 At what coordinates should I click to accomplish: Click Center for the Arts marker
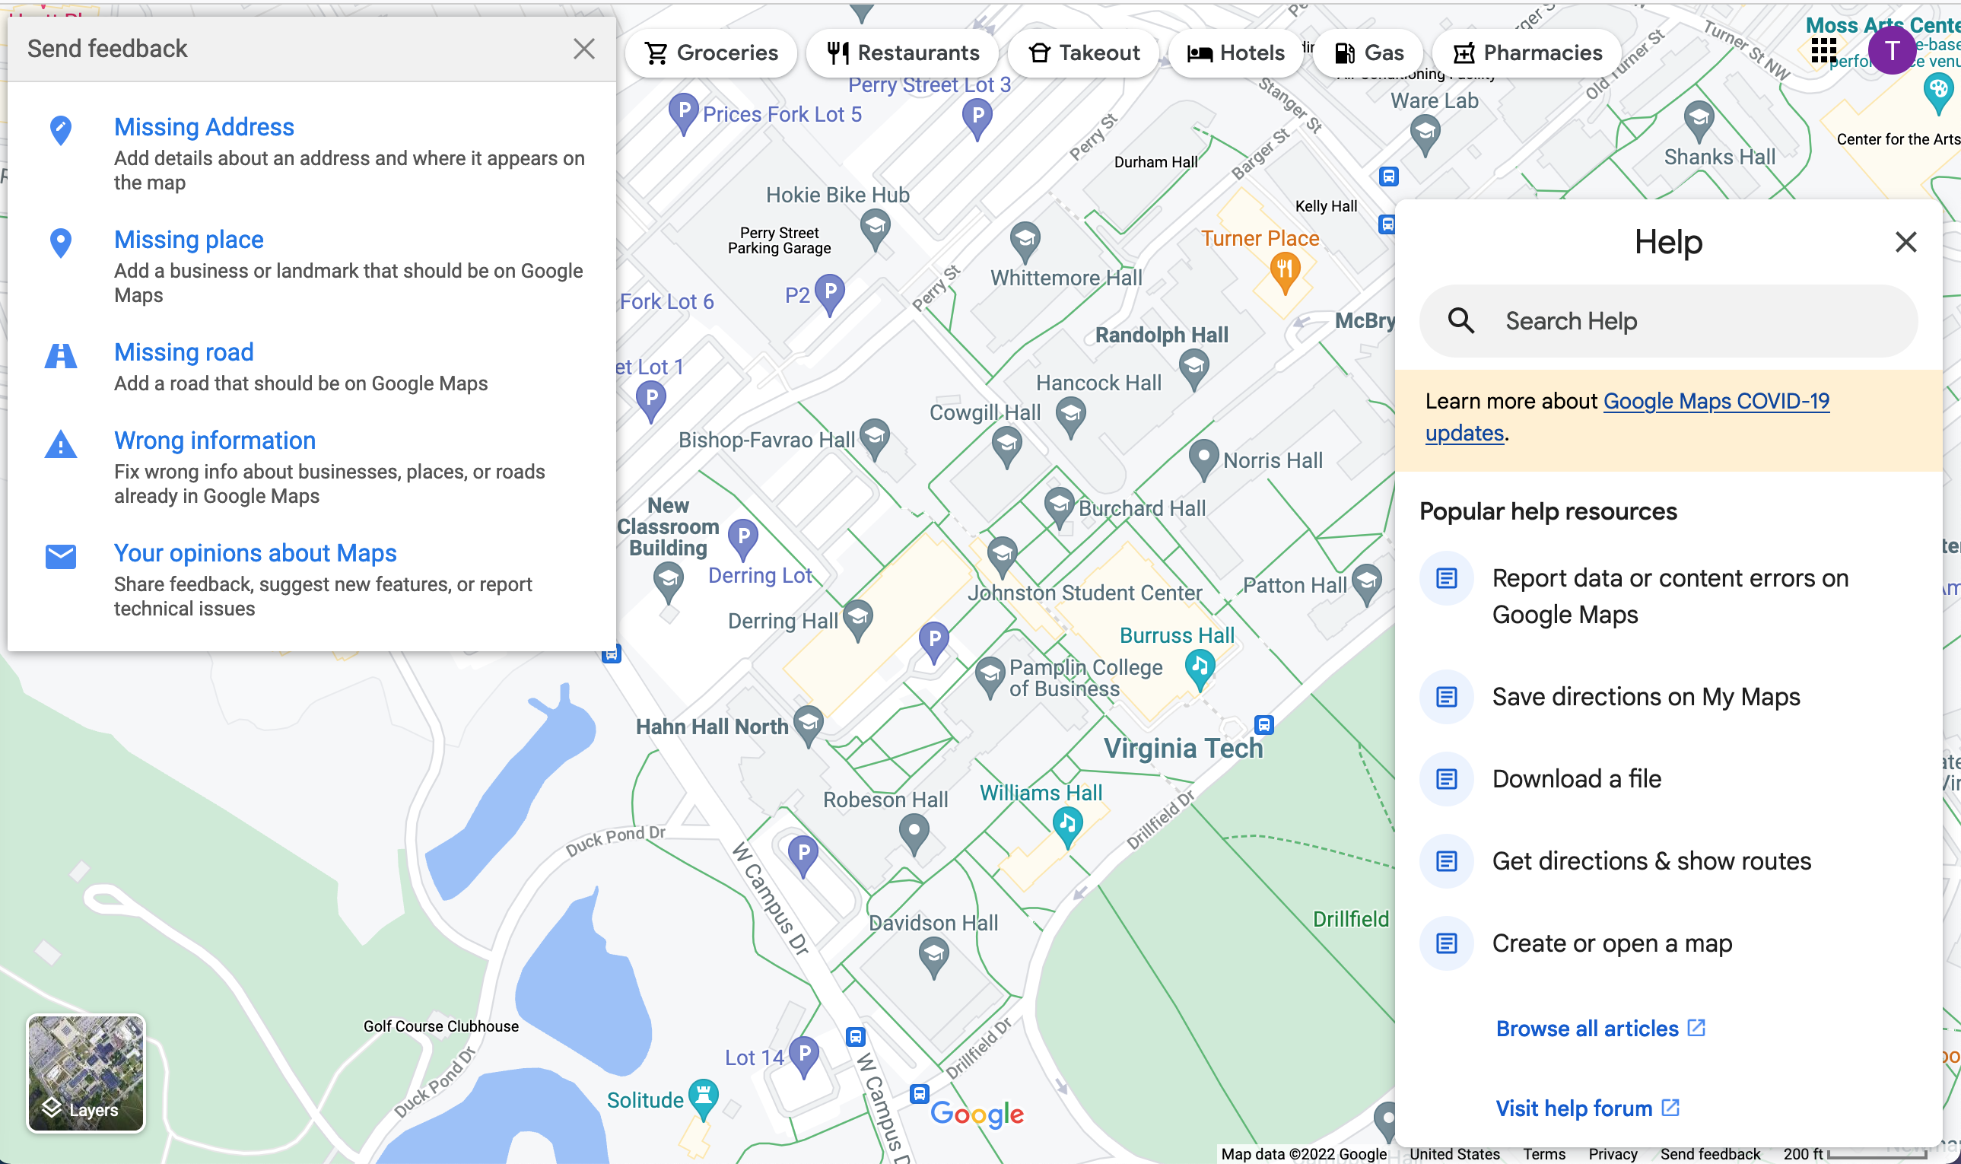coord(1937,94)
